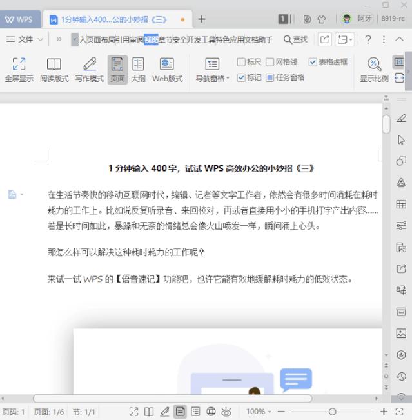Switch to the Developer Tools tab
Screen dimensions: 412x420
201,40
